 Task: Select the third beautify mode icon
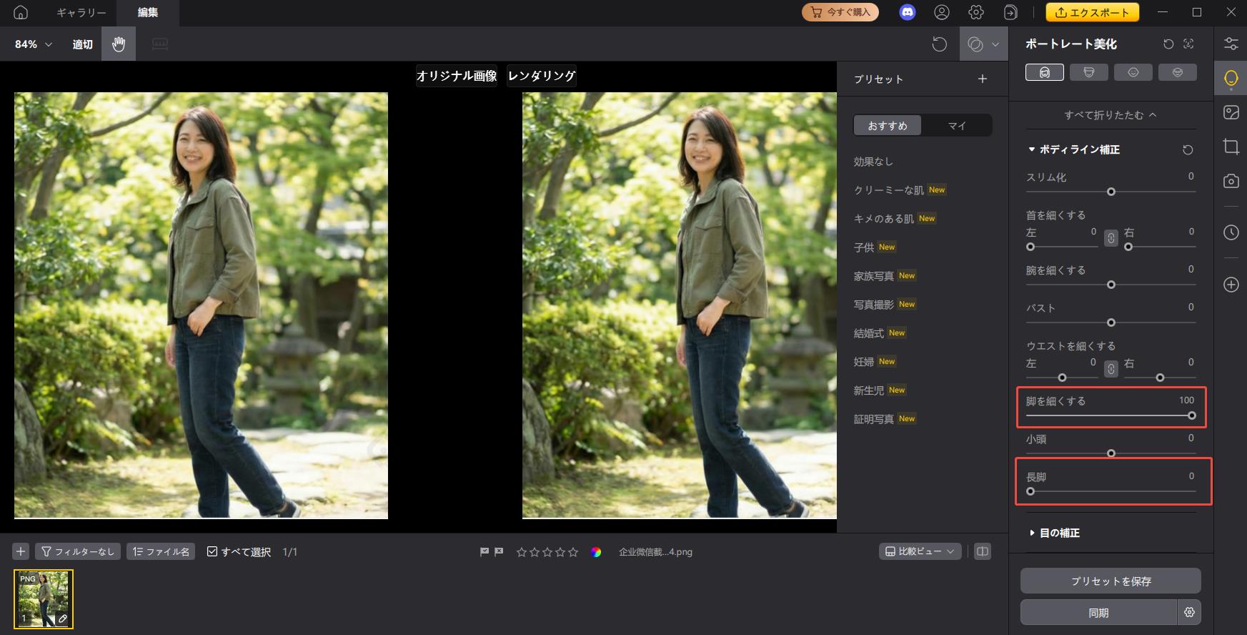coord(1133,72)
